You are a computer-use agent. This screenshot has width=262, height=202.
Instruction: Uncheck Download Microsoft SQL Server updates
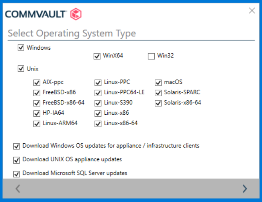16,174
